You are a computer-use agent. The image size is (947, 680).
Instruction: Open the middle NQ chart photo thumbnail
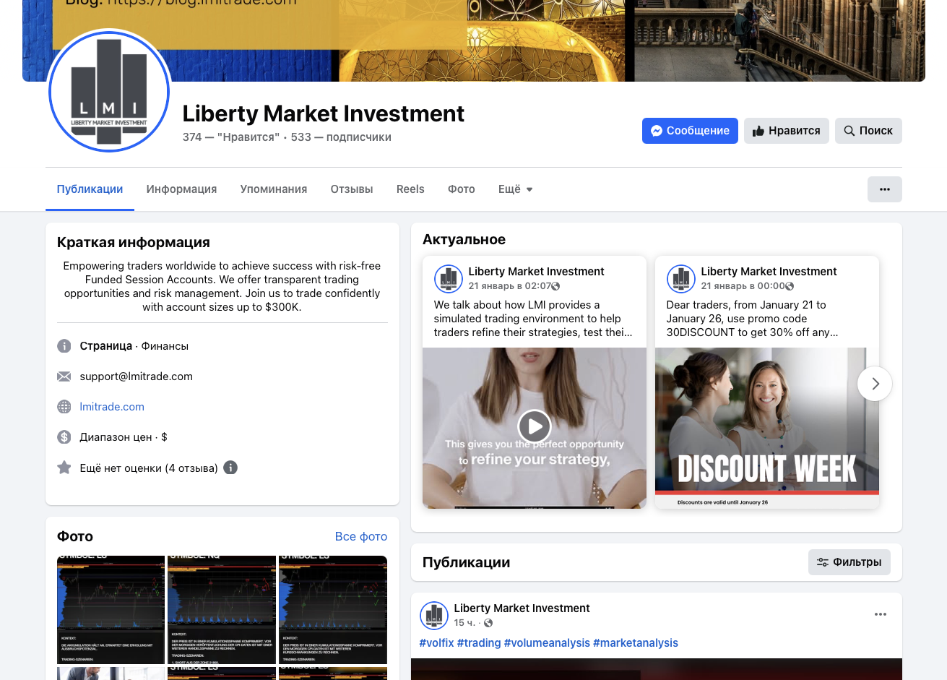(x=222, y=610)
